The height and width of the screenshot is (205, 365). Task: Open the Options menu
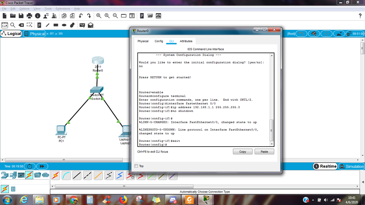tap(24, 9)
